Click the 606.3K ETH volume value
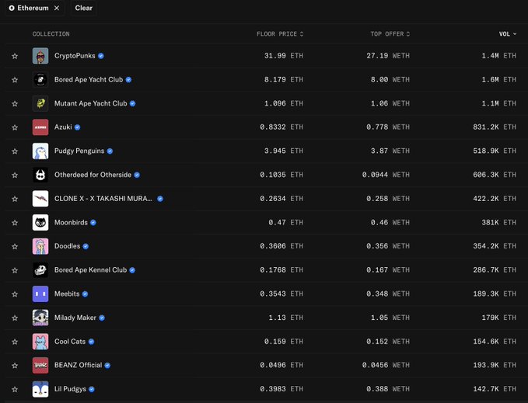Image resolution: width=528 pixels, height=403 pixels. click(x=495, y=175)
